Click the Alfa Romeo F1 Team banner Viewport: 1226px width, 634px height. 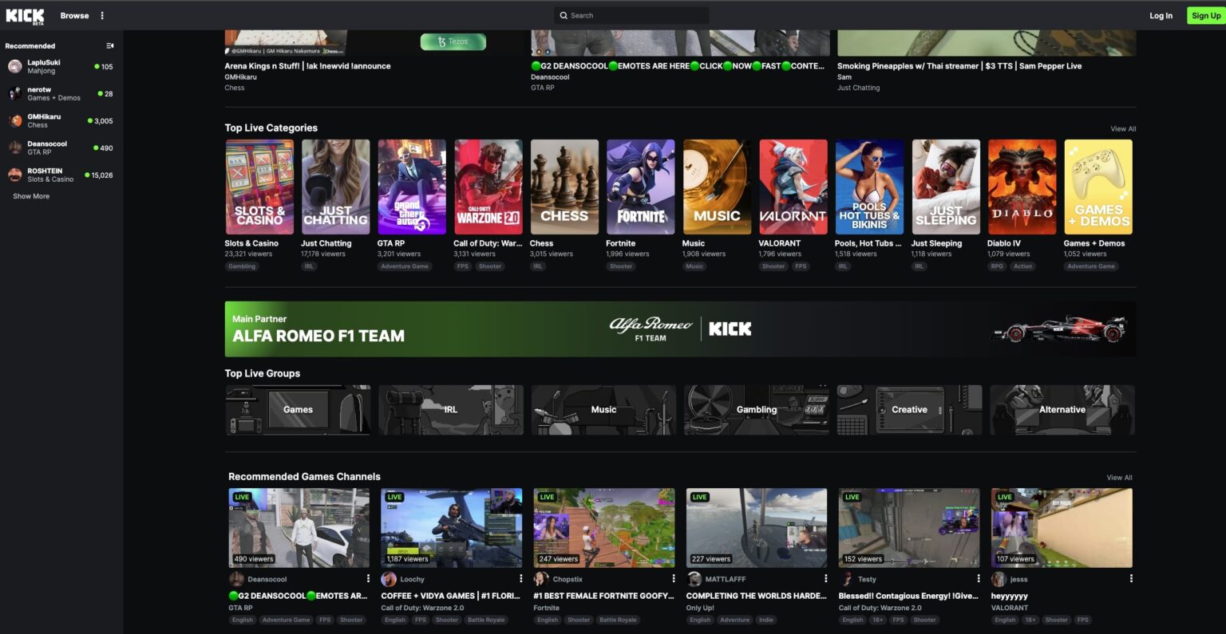click(x=680, y=329)
